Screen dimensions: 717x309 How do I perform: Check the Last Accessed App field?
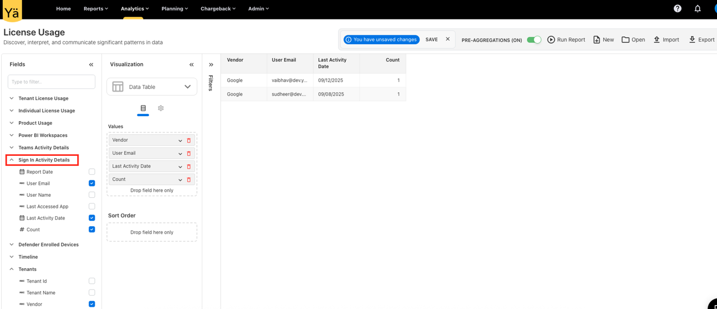[92, 206]
